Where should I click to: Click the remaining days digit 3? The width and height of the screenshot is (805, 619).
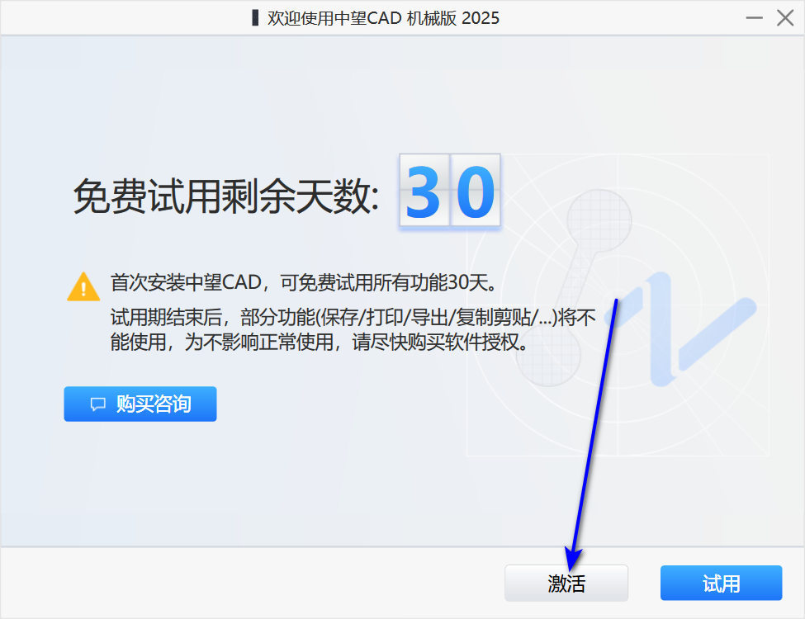424,191
